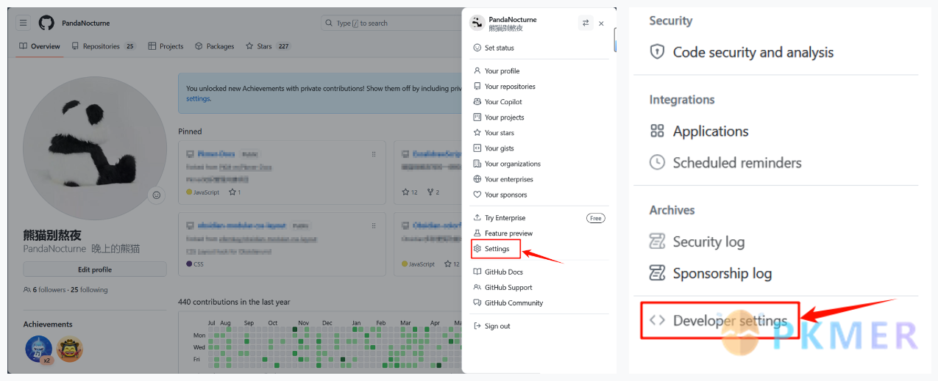Open Scheduled reminders
Screen dimensions: 938x381
click(736, 163)
